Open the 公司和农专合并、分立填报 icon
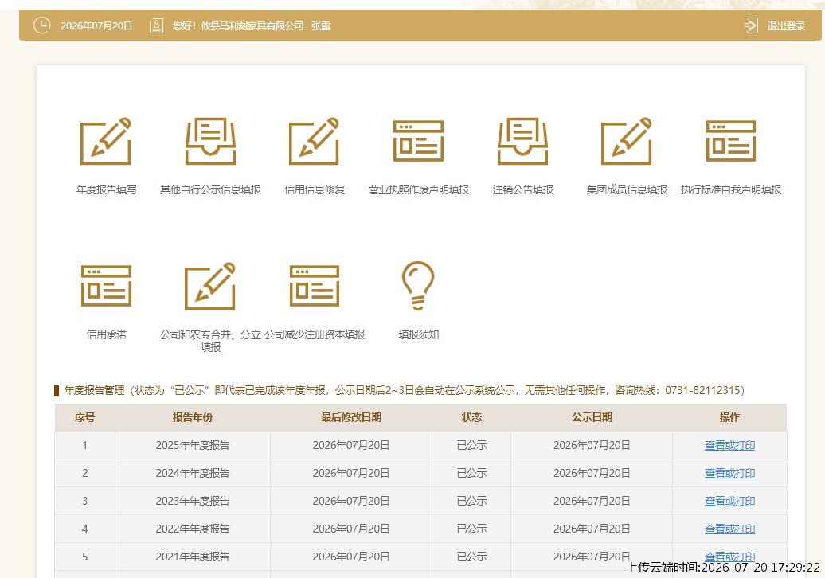This screenshot has width=825, height=578. click(x=210, y=286)
